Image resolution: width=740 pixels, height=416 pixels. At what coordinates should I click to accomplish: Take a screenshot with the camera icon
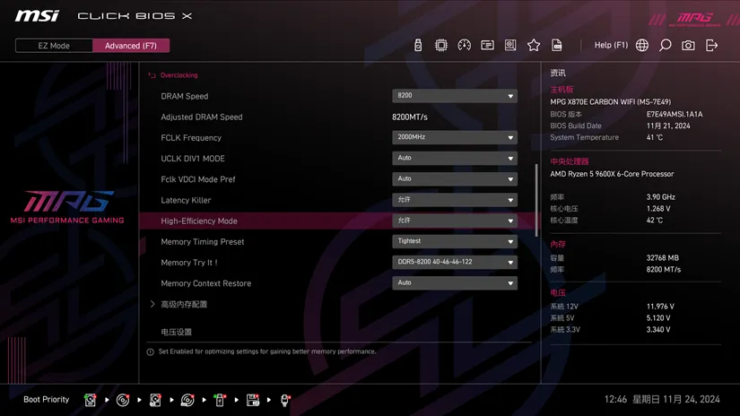[x=688, y=45]
